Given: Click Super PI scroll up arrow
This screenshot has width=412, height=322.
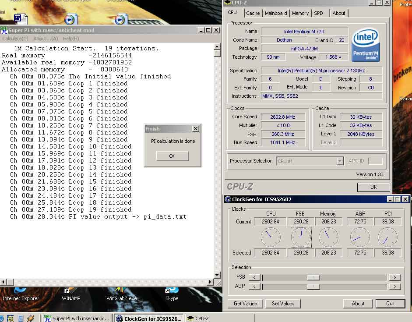Looking at the screenshot, I should 217,47.
